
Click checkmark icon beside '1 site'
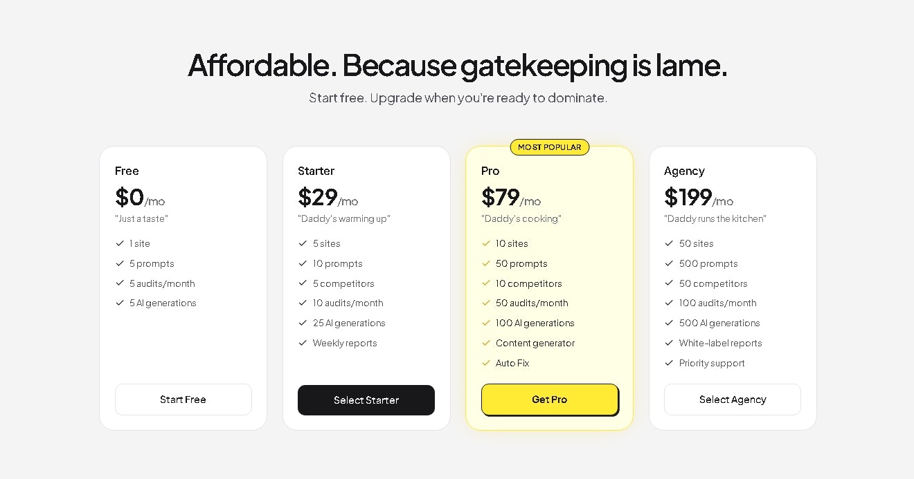120,243
